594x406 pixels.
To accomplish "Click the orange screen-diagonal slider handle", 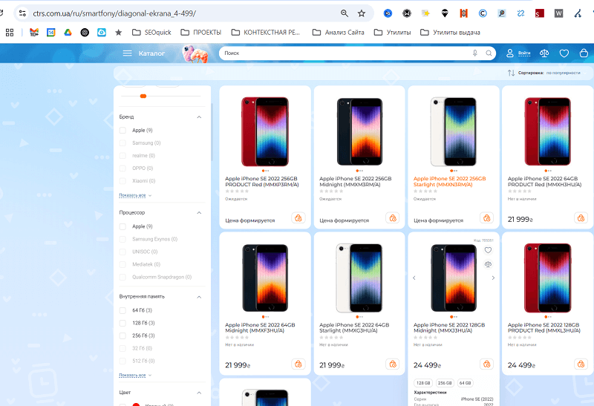I will tap(143, 96).
